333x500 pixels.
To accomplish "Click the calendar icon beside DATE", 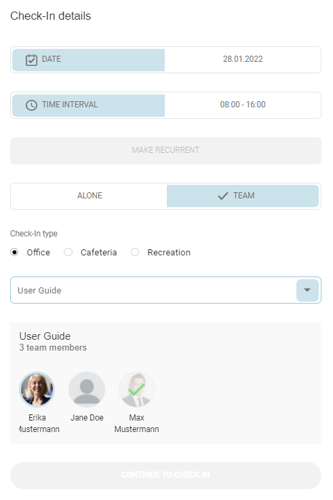I will (x=31, y=60).
